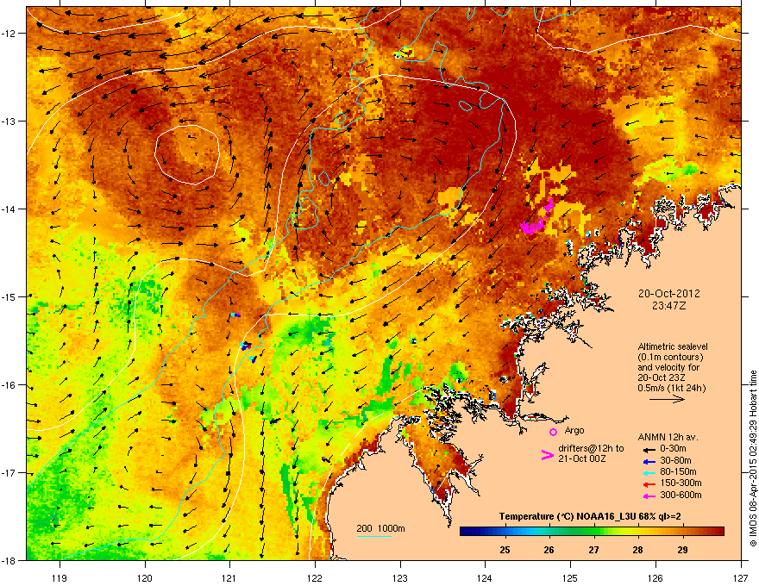Click the longitude axis label 125
759x586 pixels.
570,577
